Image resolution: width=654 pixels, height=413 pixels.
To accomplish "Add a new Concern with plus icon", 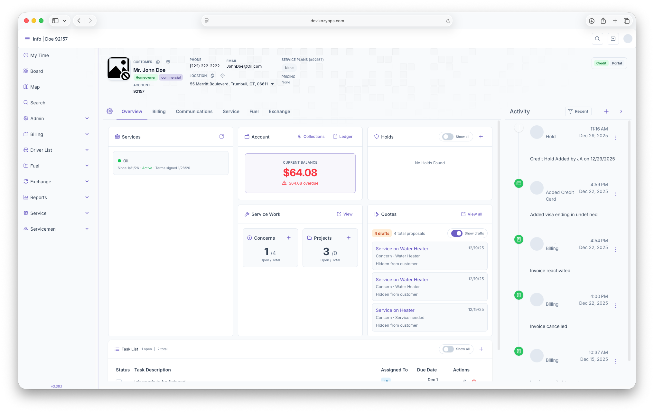I will point(288,238).
